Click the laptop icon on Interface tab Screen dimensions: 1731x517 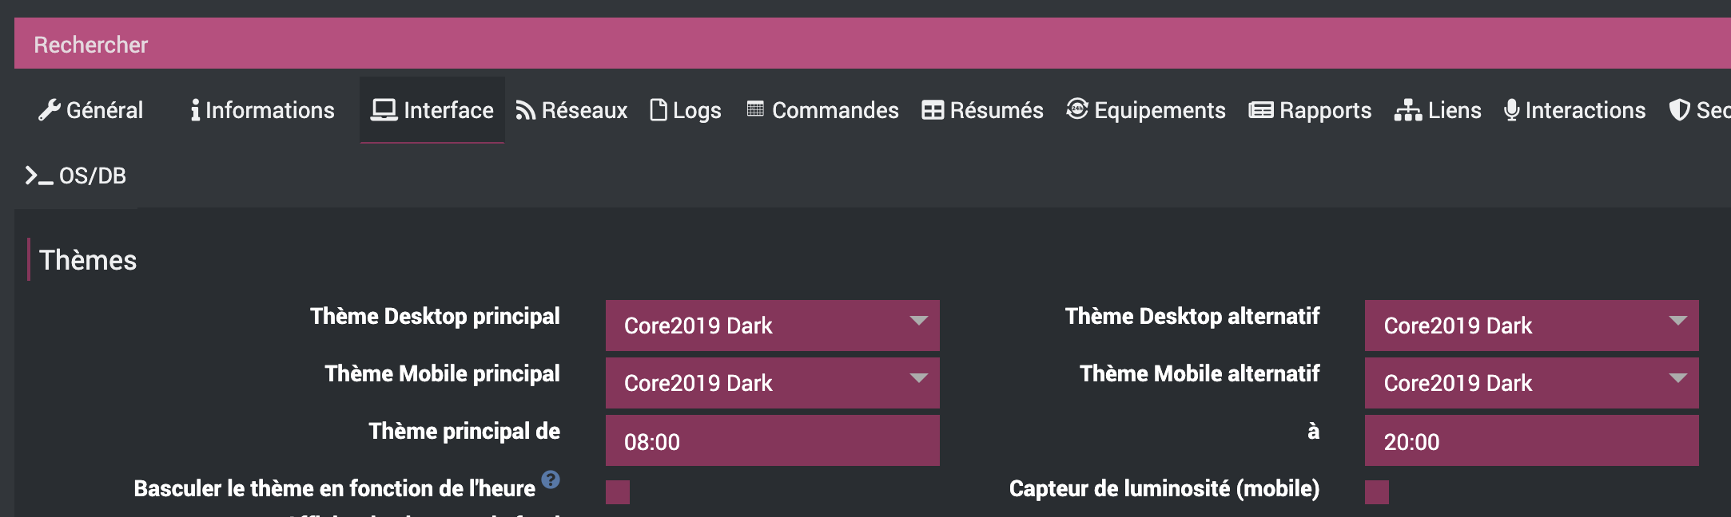click(384, 110)
